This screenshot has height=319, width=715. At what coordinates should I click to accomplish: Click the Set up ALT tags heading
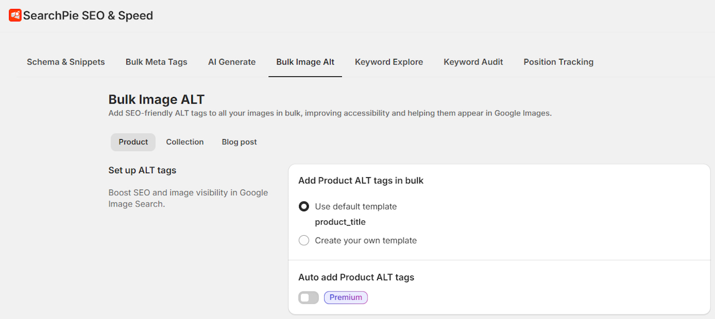point(142,170)
